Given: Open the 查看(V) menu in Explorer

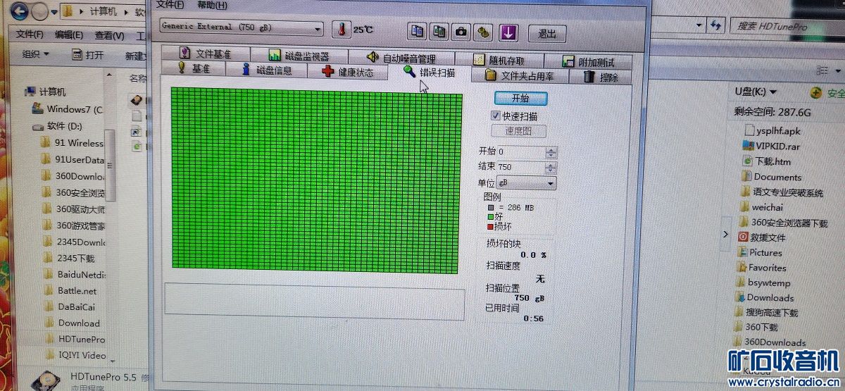Looking at the screenshot, I should pyautogui.click(x=109, y=36).
